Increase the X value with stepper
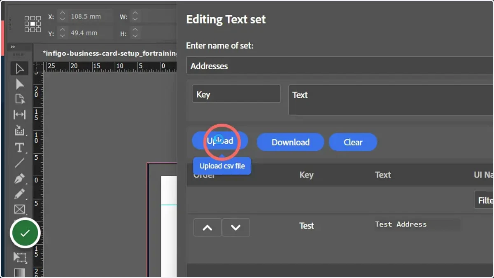Screen dimensions: 494x278 [62, 14]
